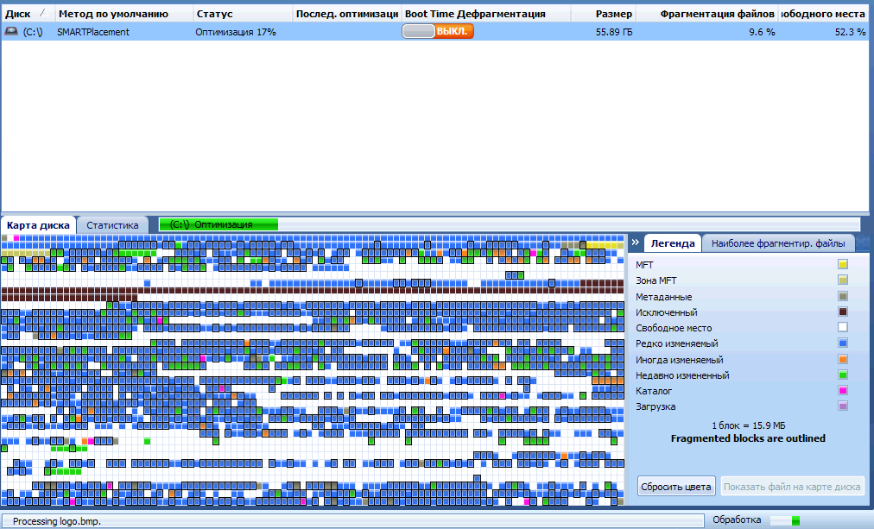Viewport: 874px width, 529px height.
Task: Click the yellow MFT color swatch
Action: 843,265
